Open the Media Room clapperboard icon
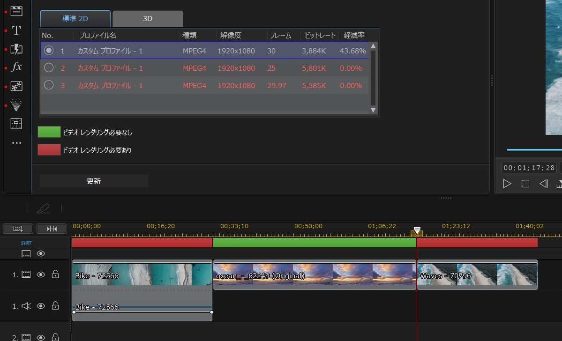 tap(16, 11)
